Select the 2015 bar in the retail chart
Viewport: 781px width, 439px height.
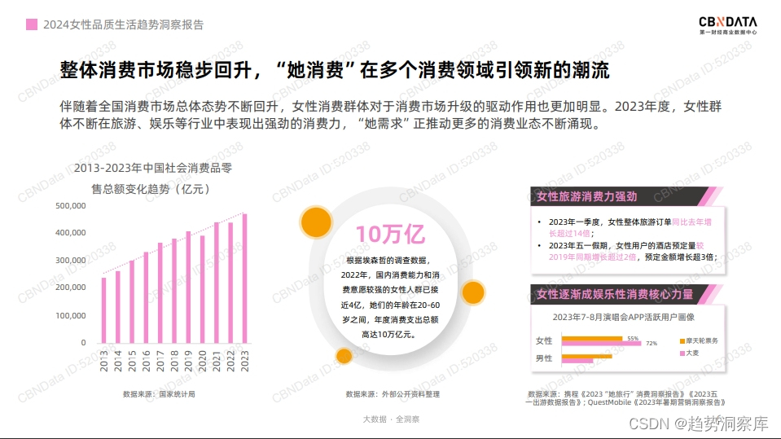(x=132, y=301)
